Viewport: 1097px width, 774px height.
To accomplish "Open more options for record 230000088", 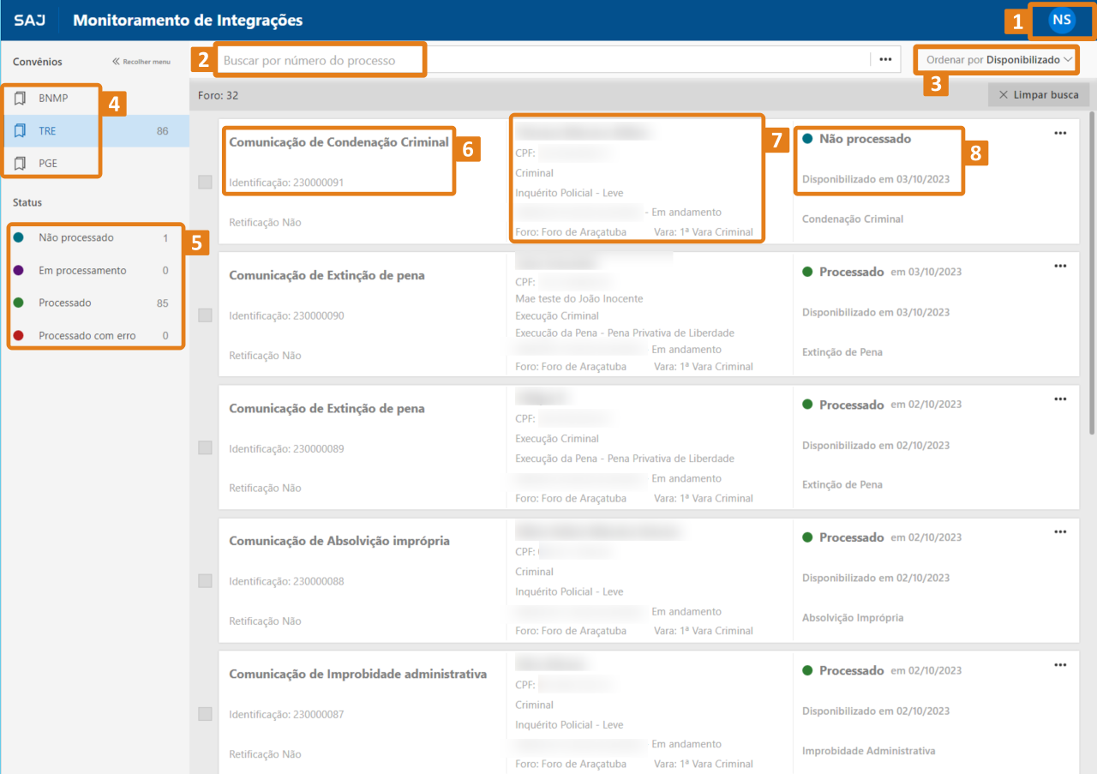I will [x=1060, y=531].
